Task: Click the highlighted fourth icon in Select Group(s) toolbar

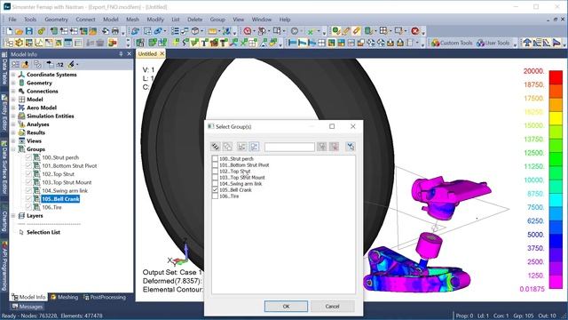Action: point(254,147)
